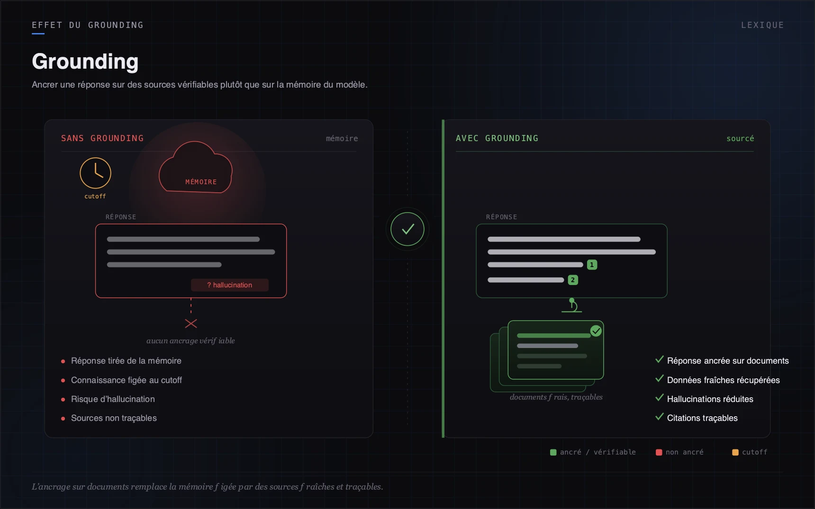Click the orange cutoff legend swatch
This screenshot has height=509, width=815.
click(x=735, y=452)
